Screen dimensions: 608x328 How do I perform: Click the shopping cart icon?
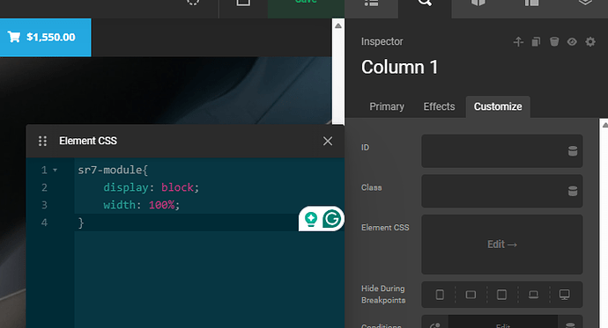point(14,37)
